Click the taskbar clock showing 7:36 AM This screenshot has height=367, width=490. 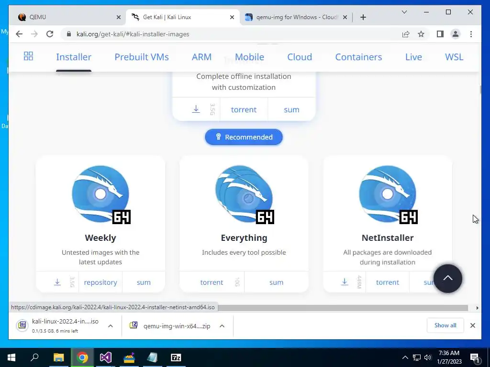[x=449, y=357]
